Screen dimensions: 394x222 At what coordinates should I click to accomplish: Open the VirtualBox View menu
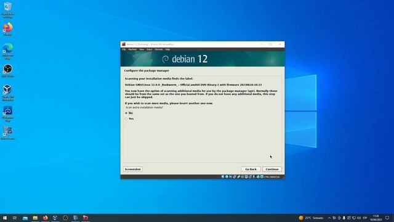tap(142, 49)
